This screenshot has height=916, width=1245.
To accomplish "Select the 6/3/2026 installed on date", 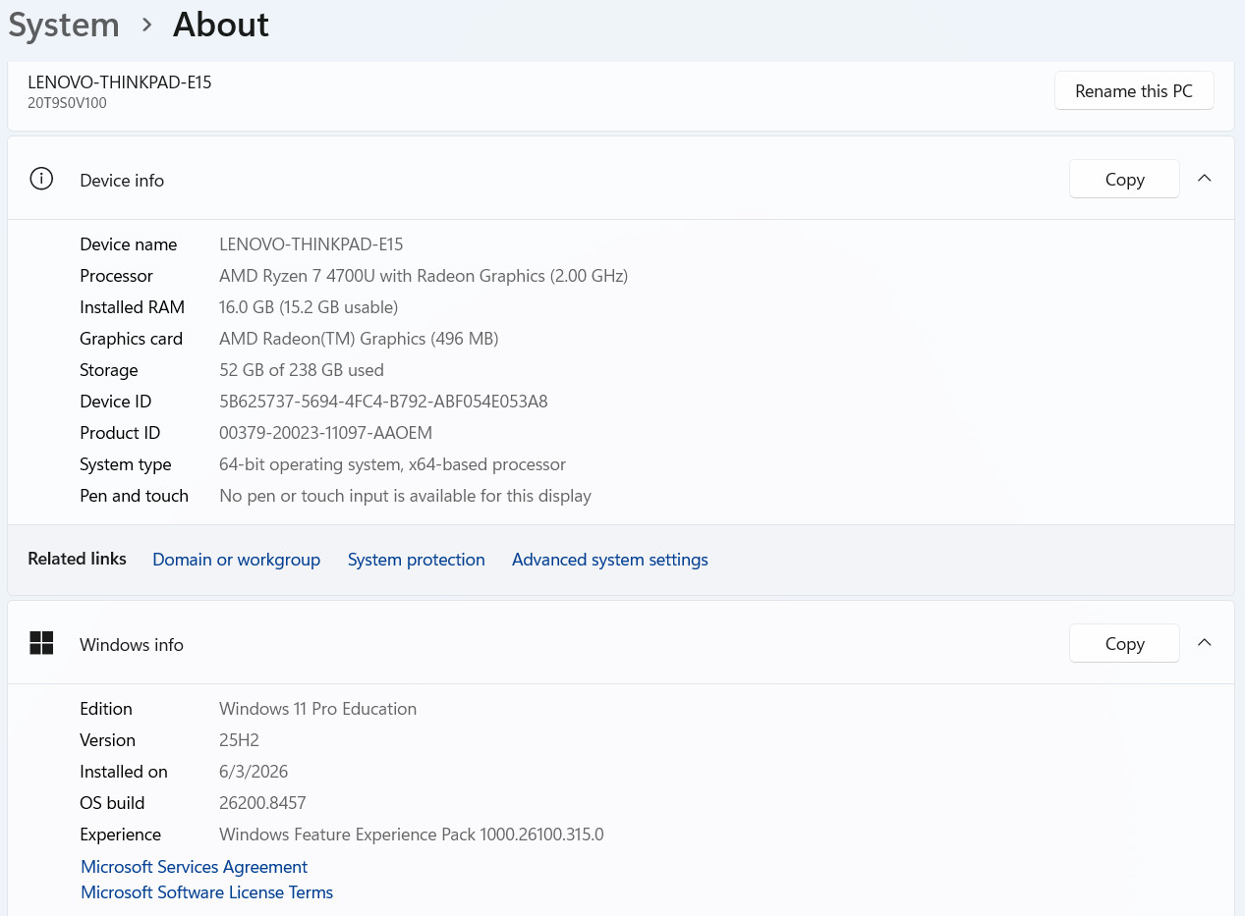I will point(254,772).
